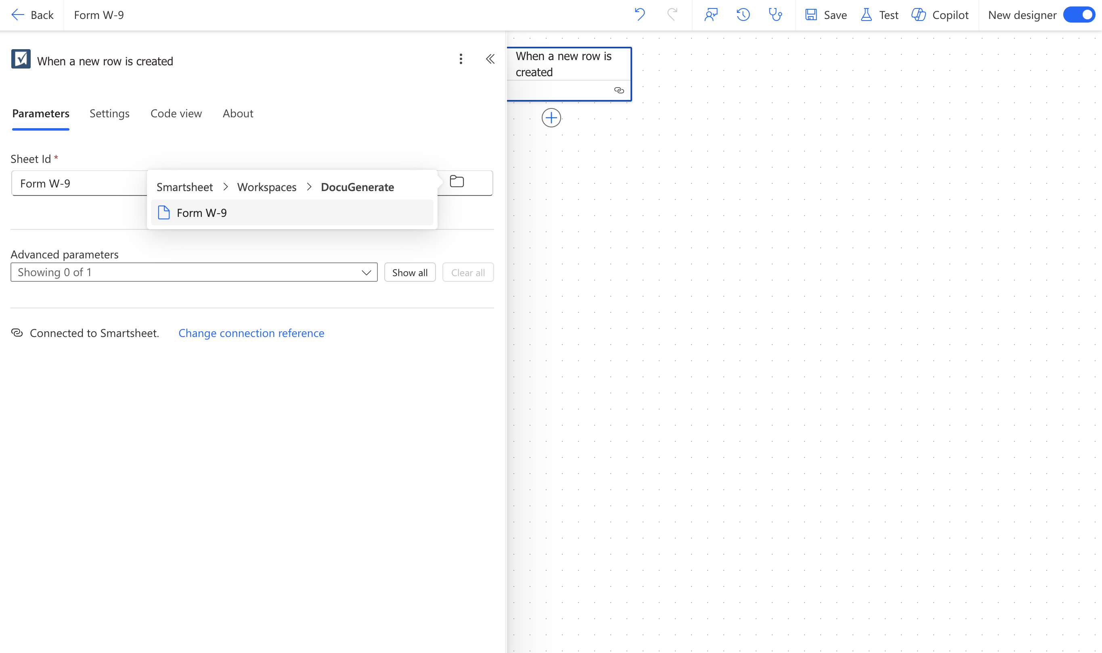Click the Undo icon
Image resolution: width=1102 pixels, height=653 pixels.
tap(639, 15)
